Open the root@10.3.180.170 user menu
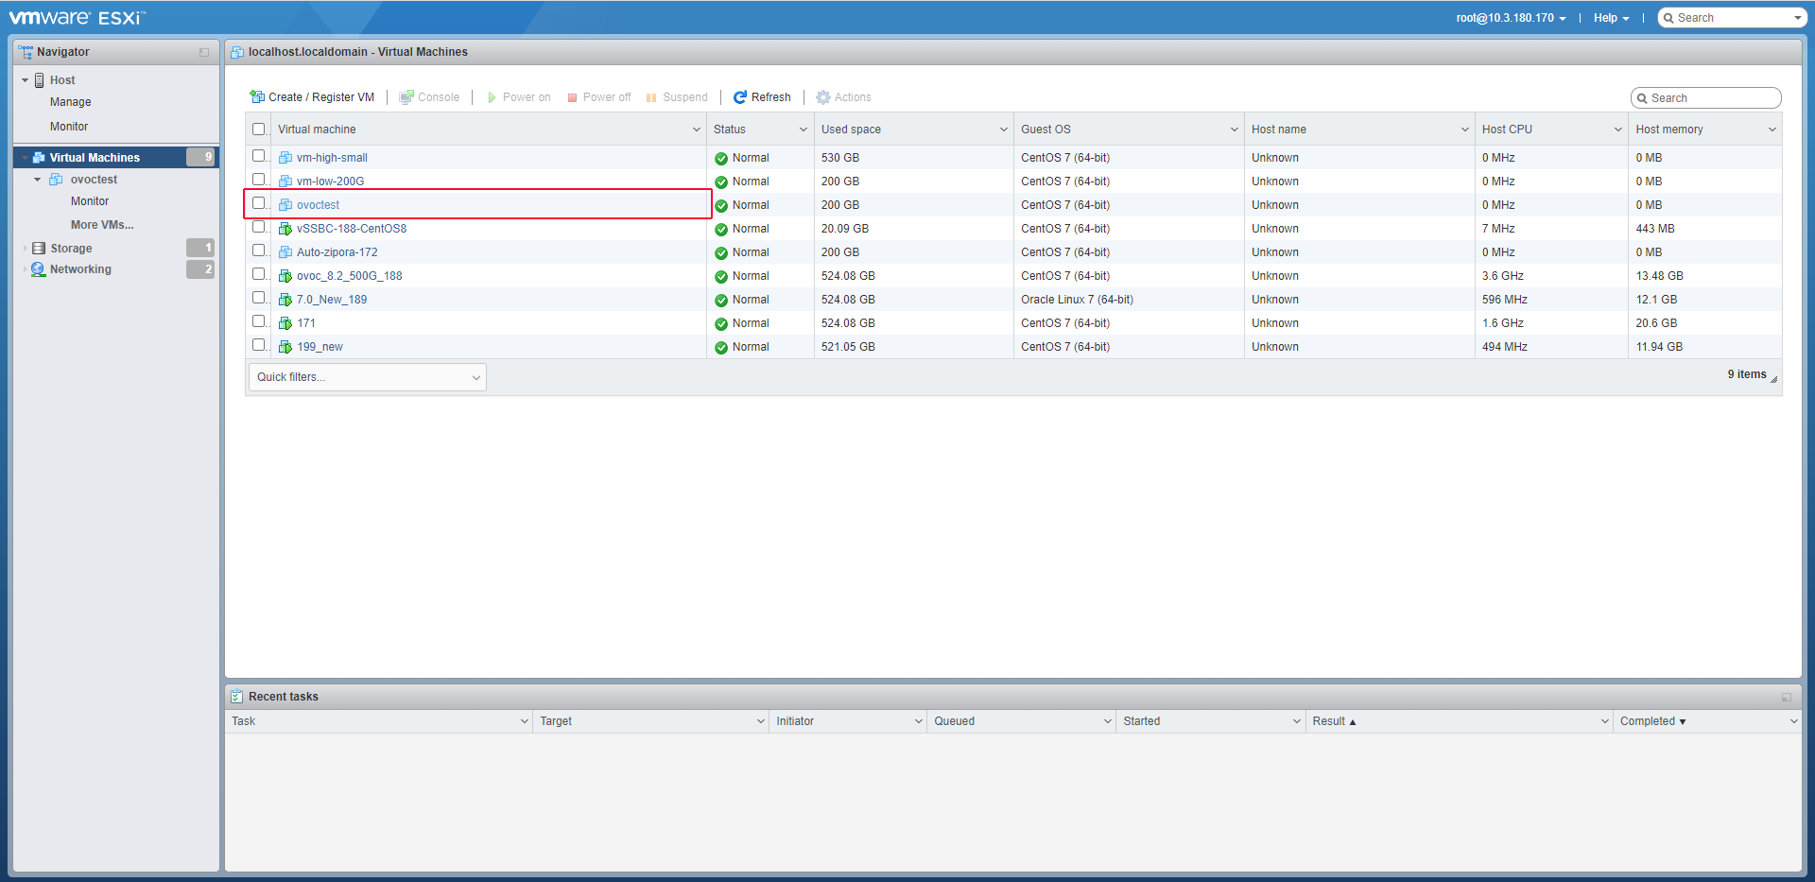The height and width of the screenshot is (882, 1815). (x=1510, y=18)
